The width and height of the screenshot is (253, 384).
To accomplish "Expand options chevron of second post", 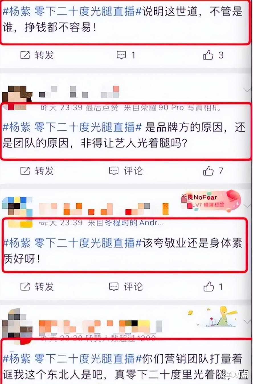I will (247, 90).
